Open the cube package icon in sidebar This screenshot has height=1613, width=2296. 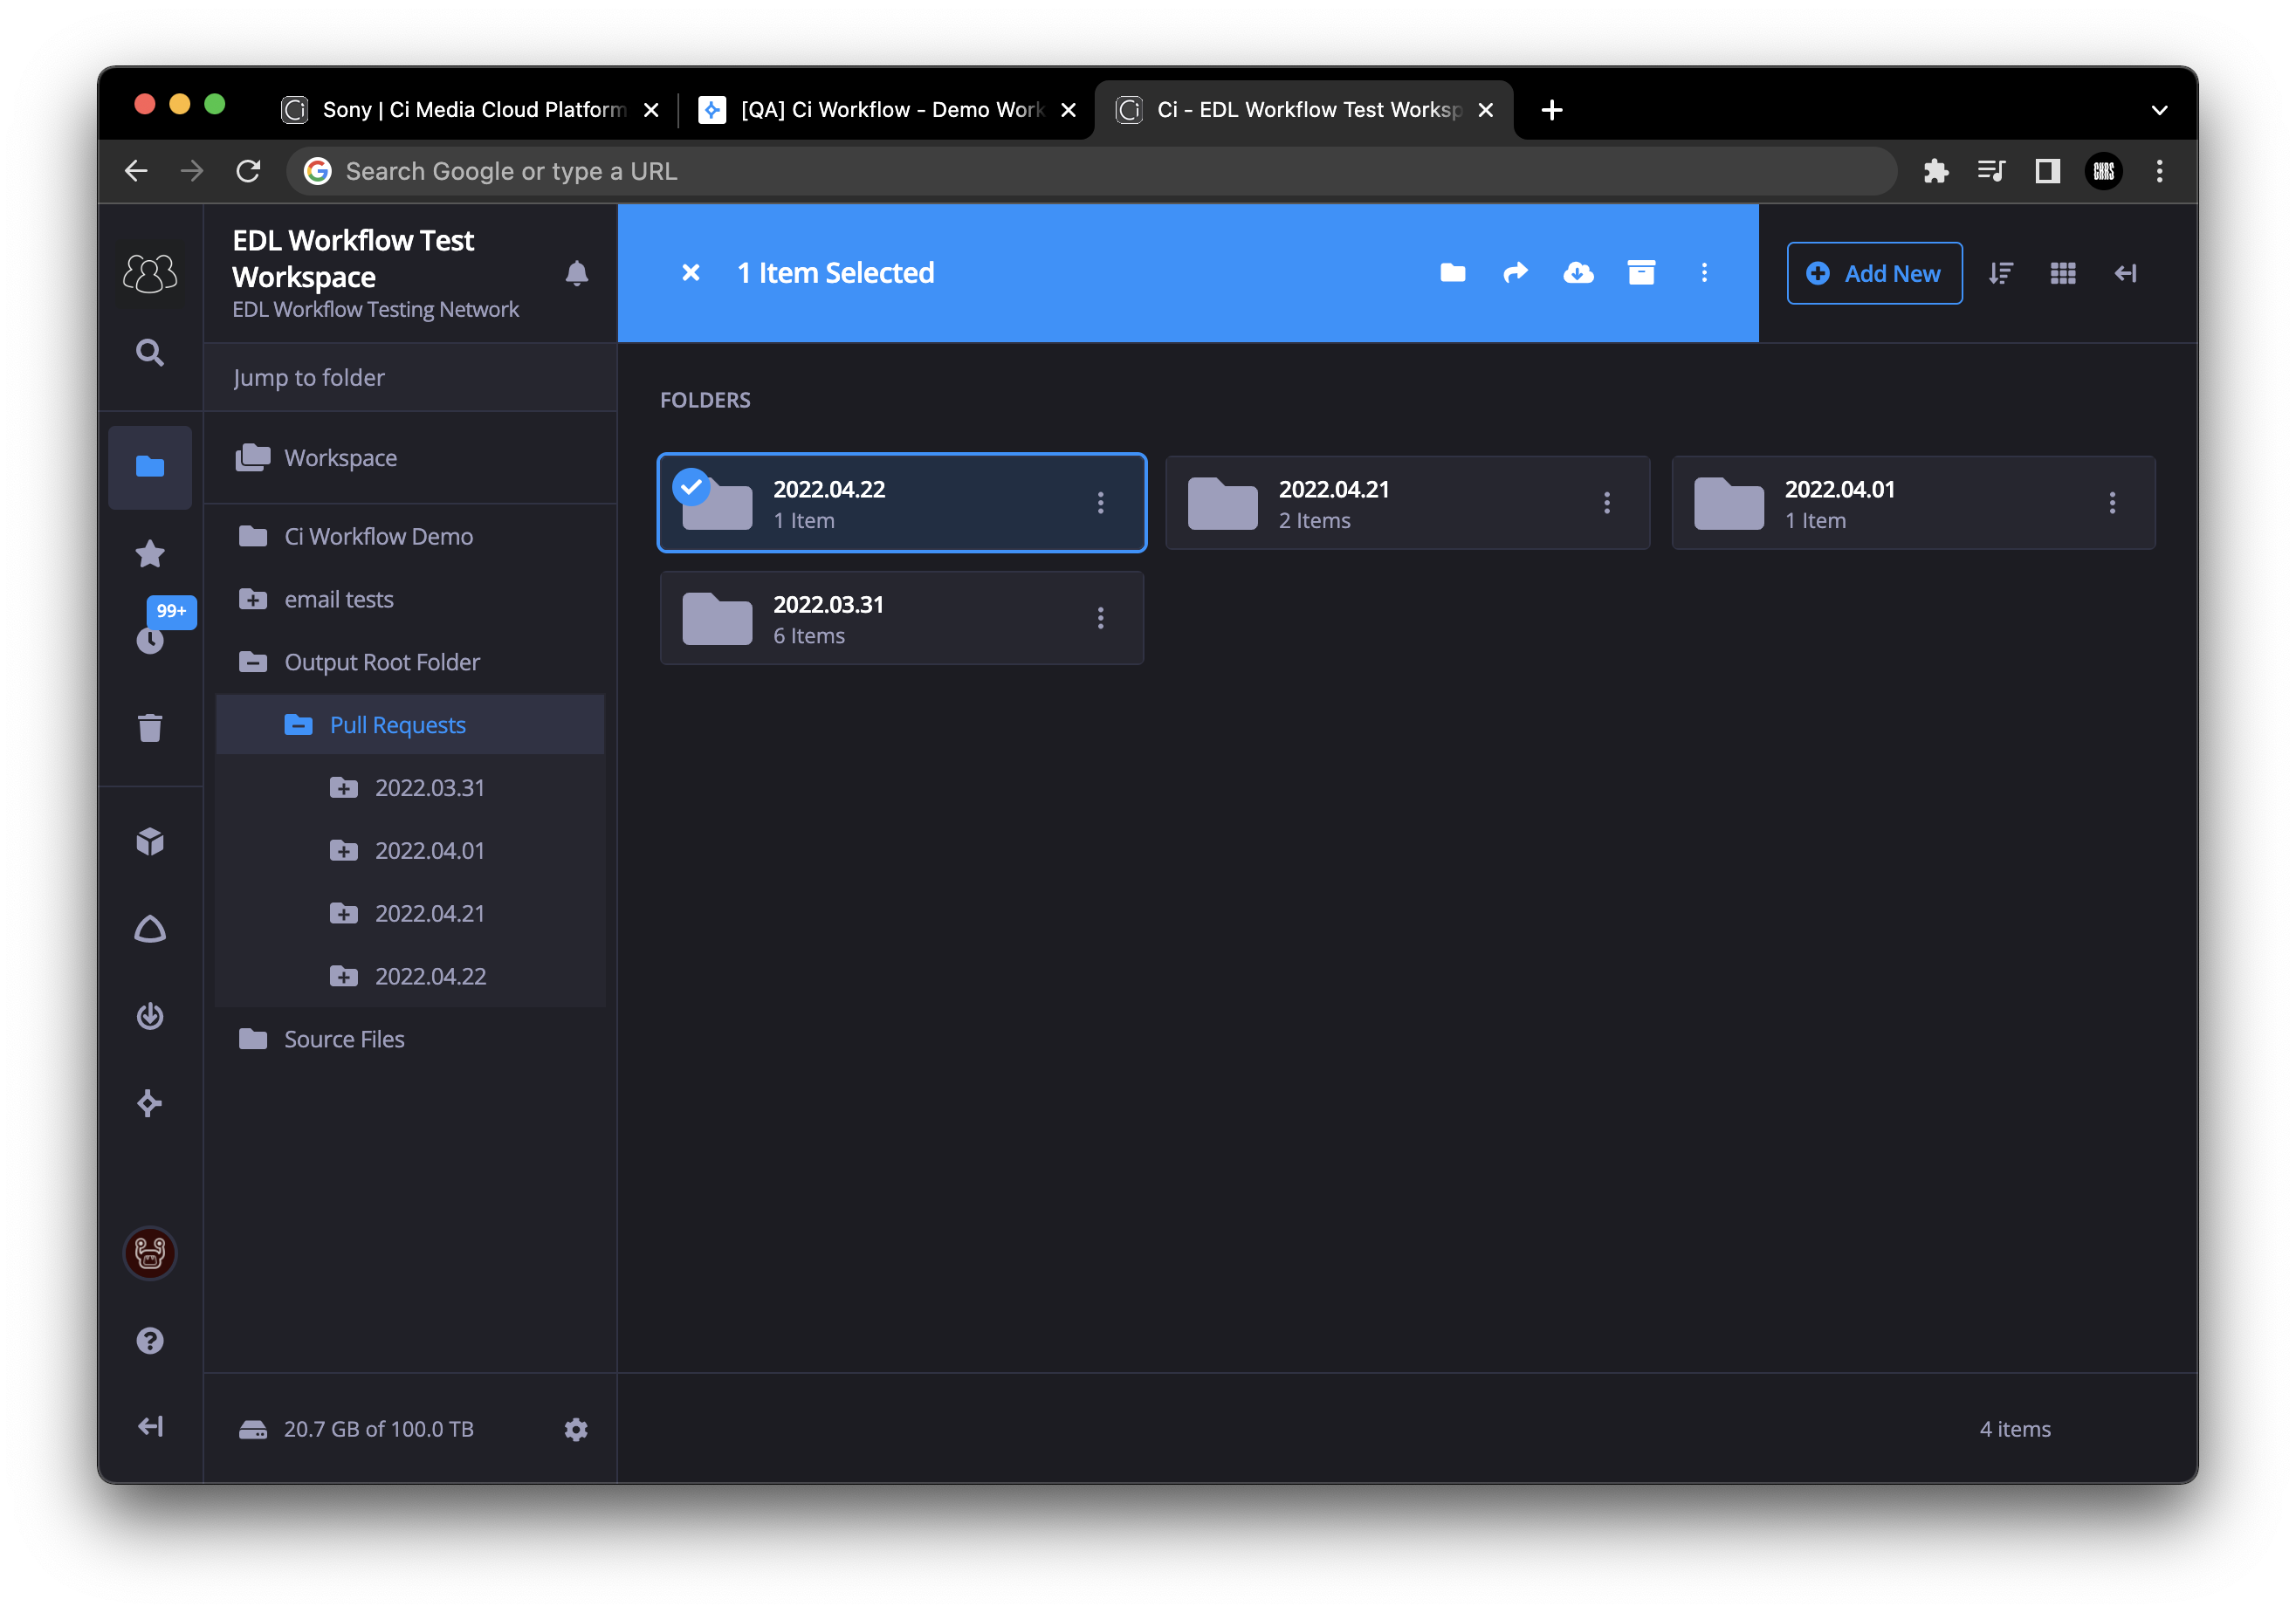pyautogui.click(x=150, y=842)
